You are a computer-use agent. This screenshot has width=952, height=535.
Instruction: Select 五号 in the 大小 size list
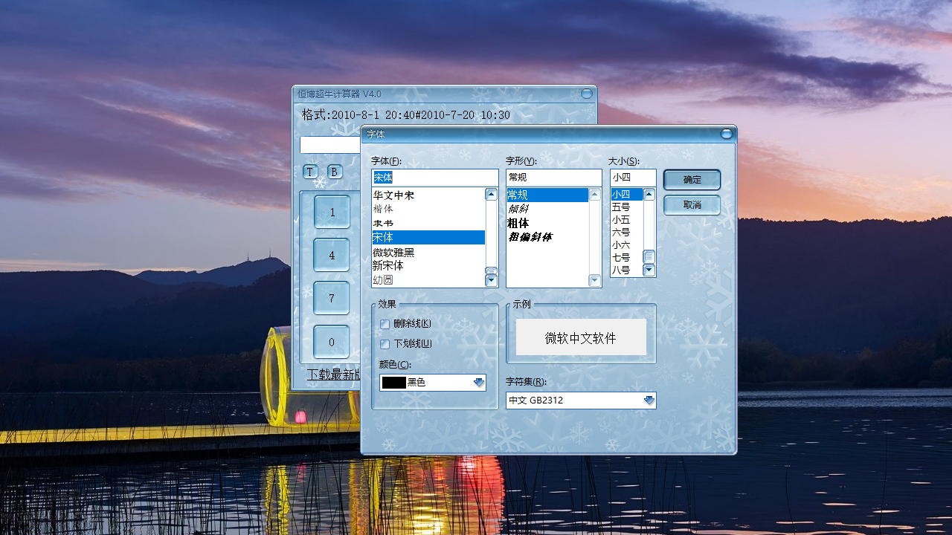pyautogui.click(x=620, y=208)
